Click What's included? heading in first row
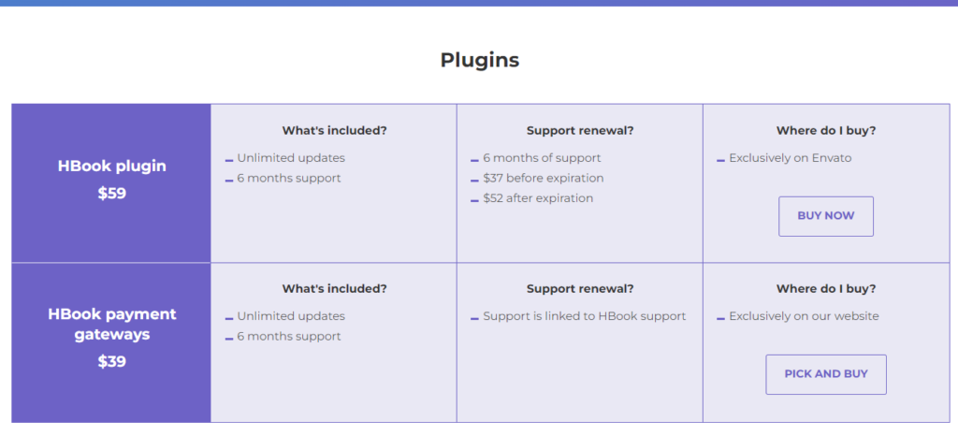958x435 pixels. point(334,130)
